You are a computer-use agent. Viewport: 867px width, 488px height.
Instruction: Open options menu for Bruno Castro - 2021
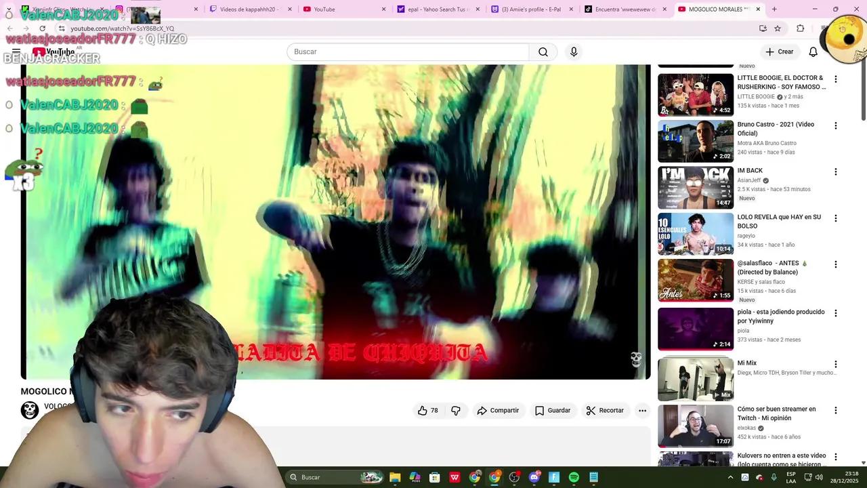(x=835, y=126)
